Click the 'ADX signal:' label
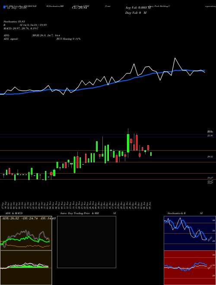This screenshot has height=285, width=216. [x=11, y=39]
